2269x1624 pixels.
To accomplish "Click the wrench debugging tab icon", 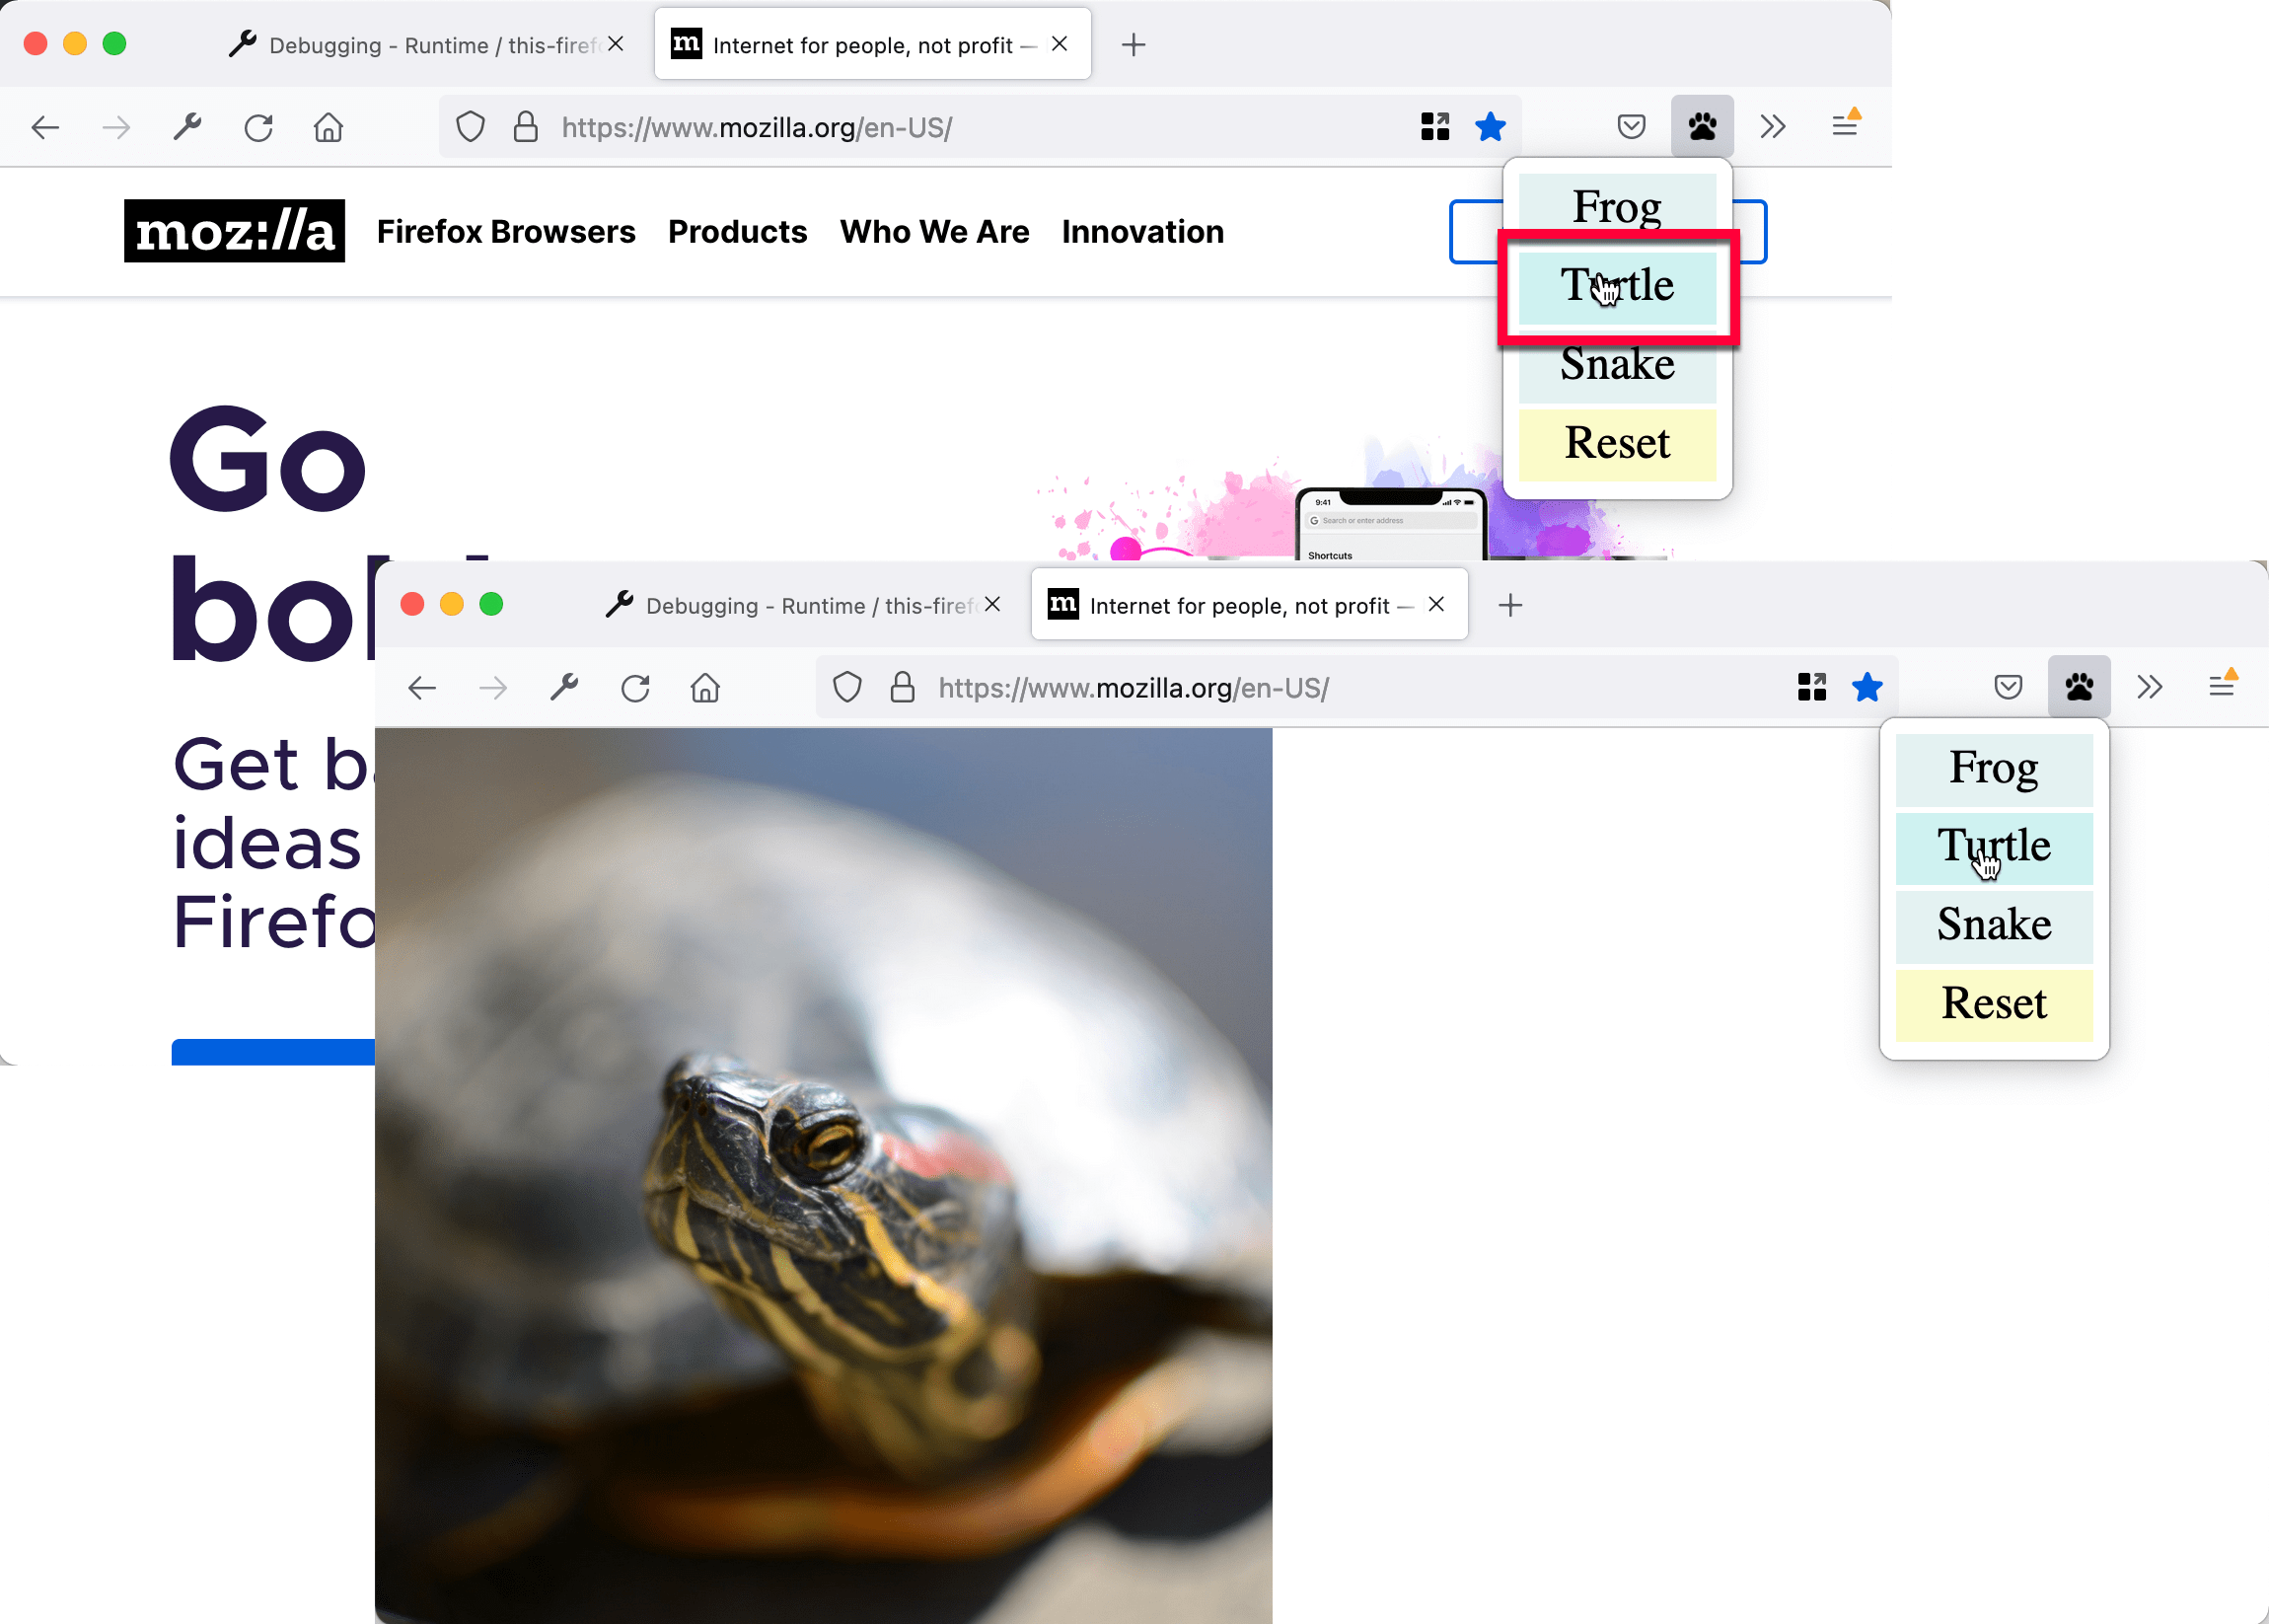I will click(246, 44).
